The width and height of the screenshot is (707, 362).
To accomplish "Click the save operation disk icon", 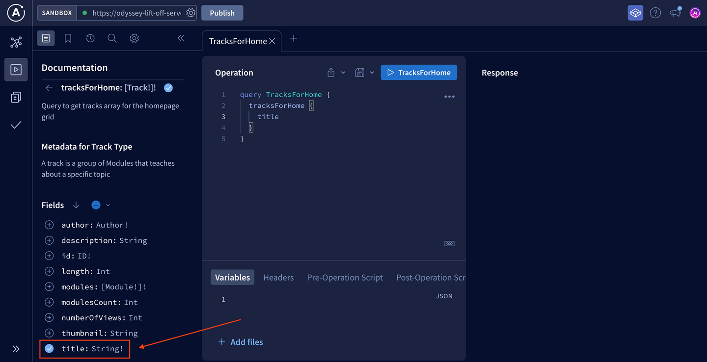I will (360, 72).
